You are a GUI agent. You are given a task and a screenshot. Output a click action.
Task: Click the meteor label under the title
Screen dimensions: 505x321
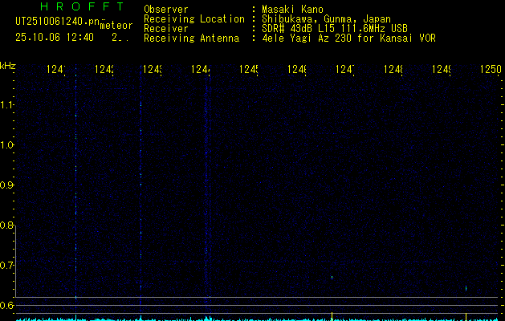point(116,26)
